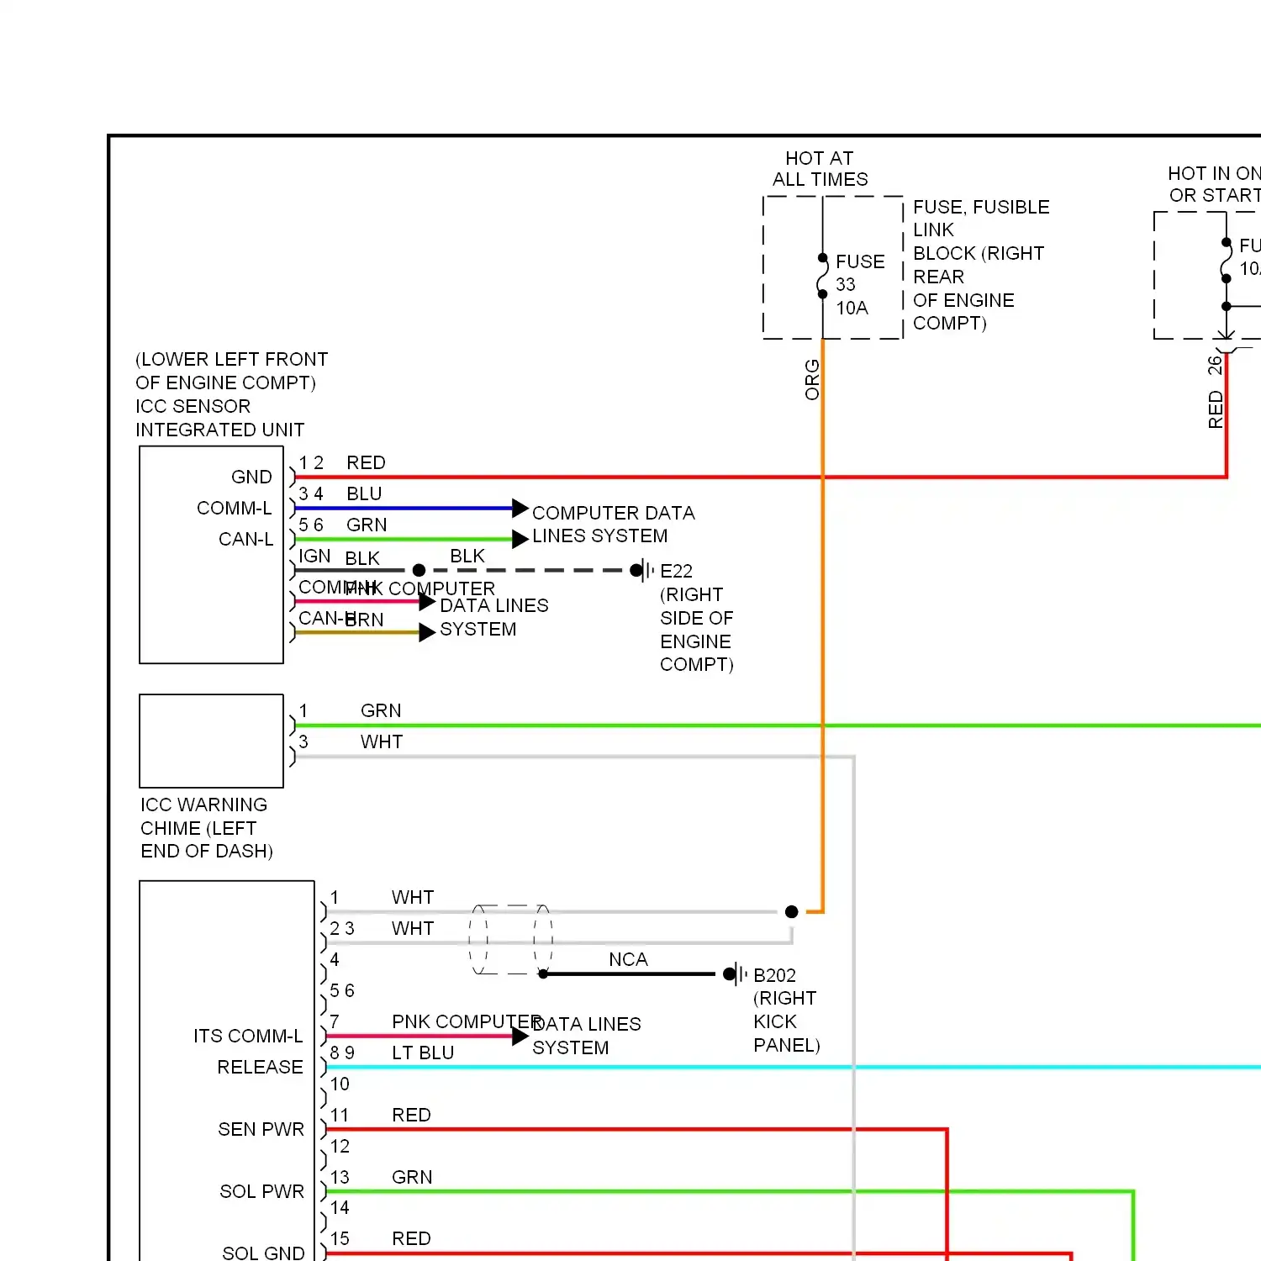Screen dimensions: 1261x1261
Task: Click the "RELEASE" pin label
Action: coord(260,1067)
